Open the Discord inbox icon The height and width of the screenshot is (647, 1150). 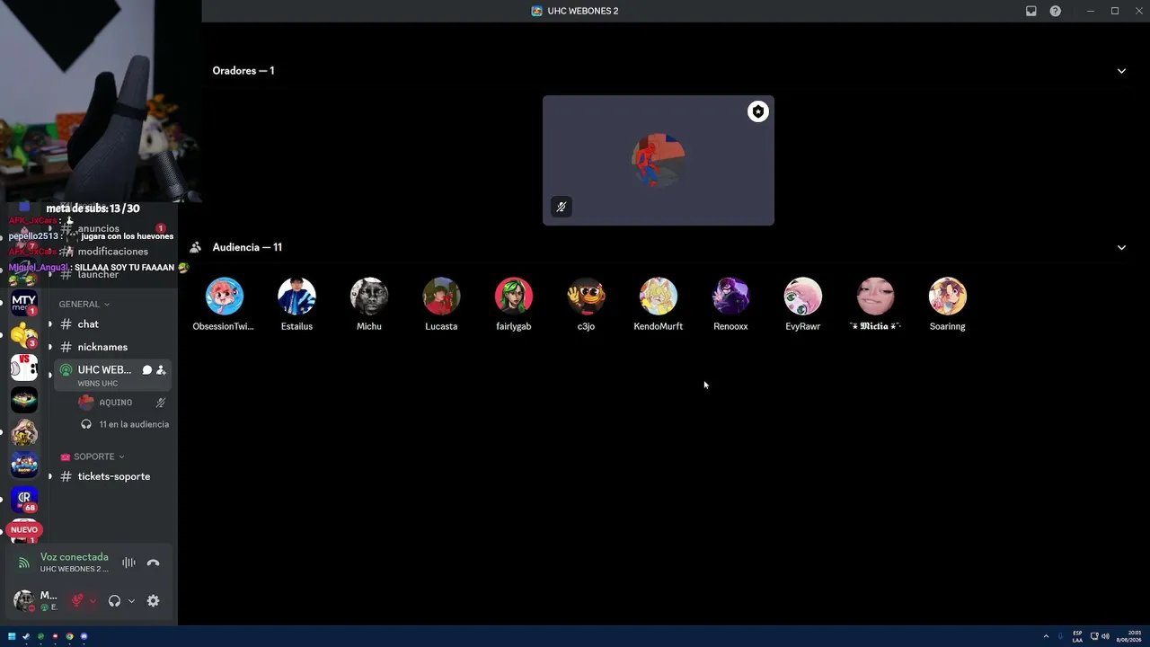[x=1031, y=11]
